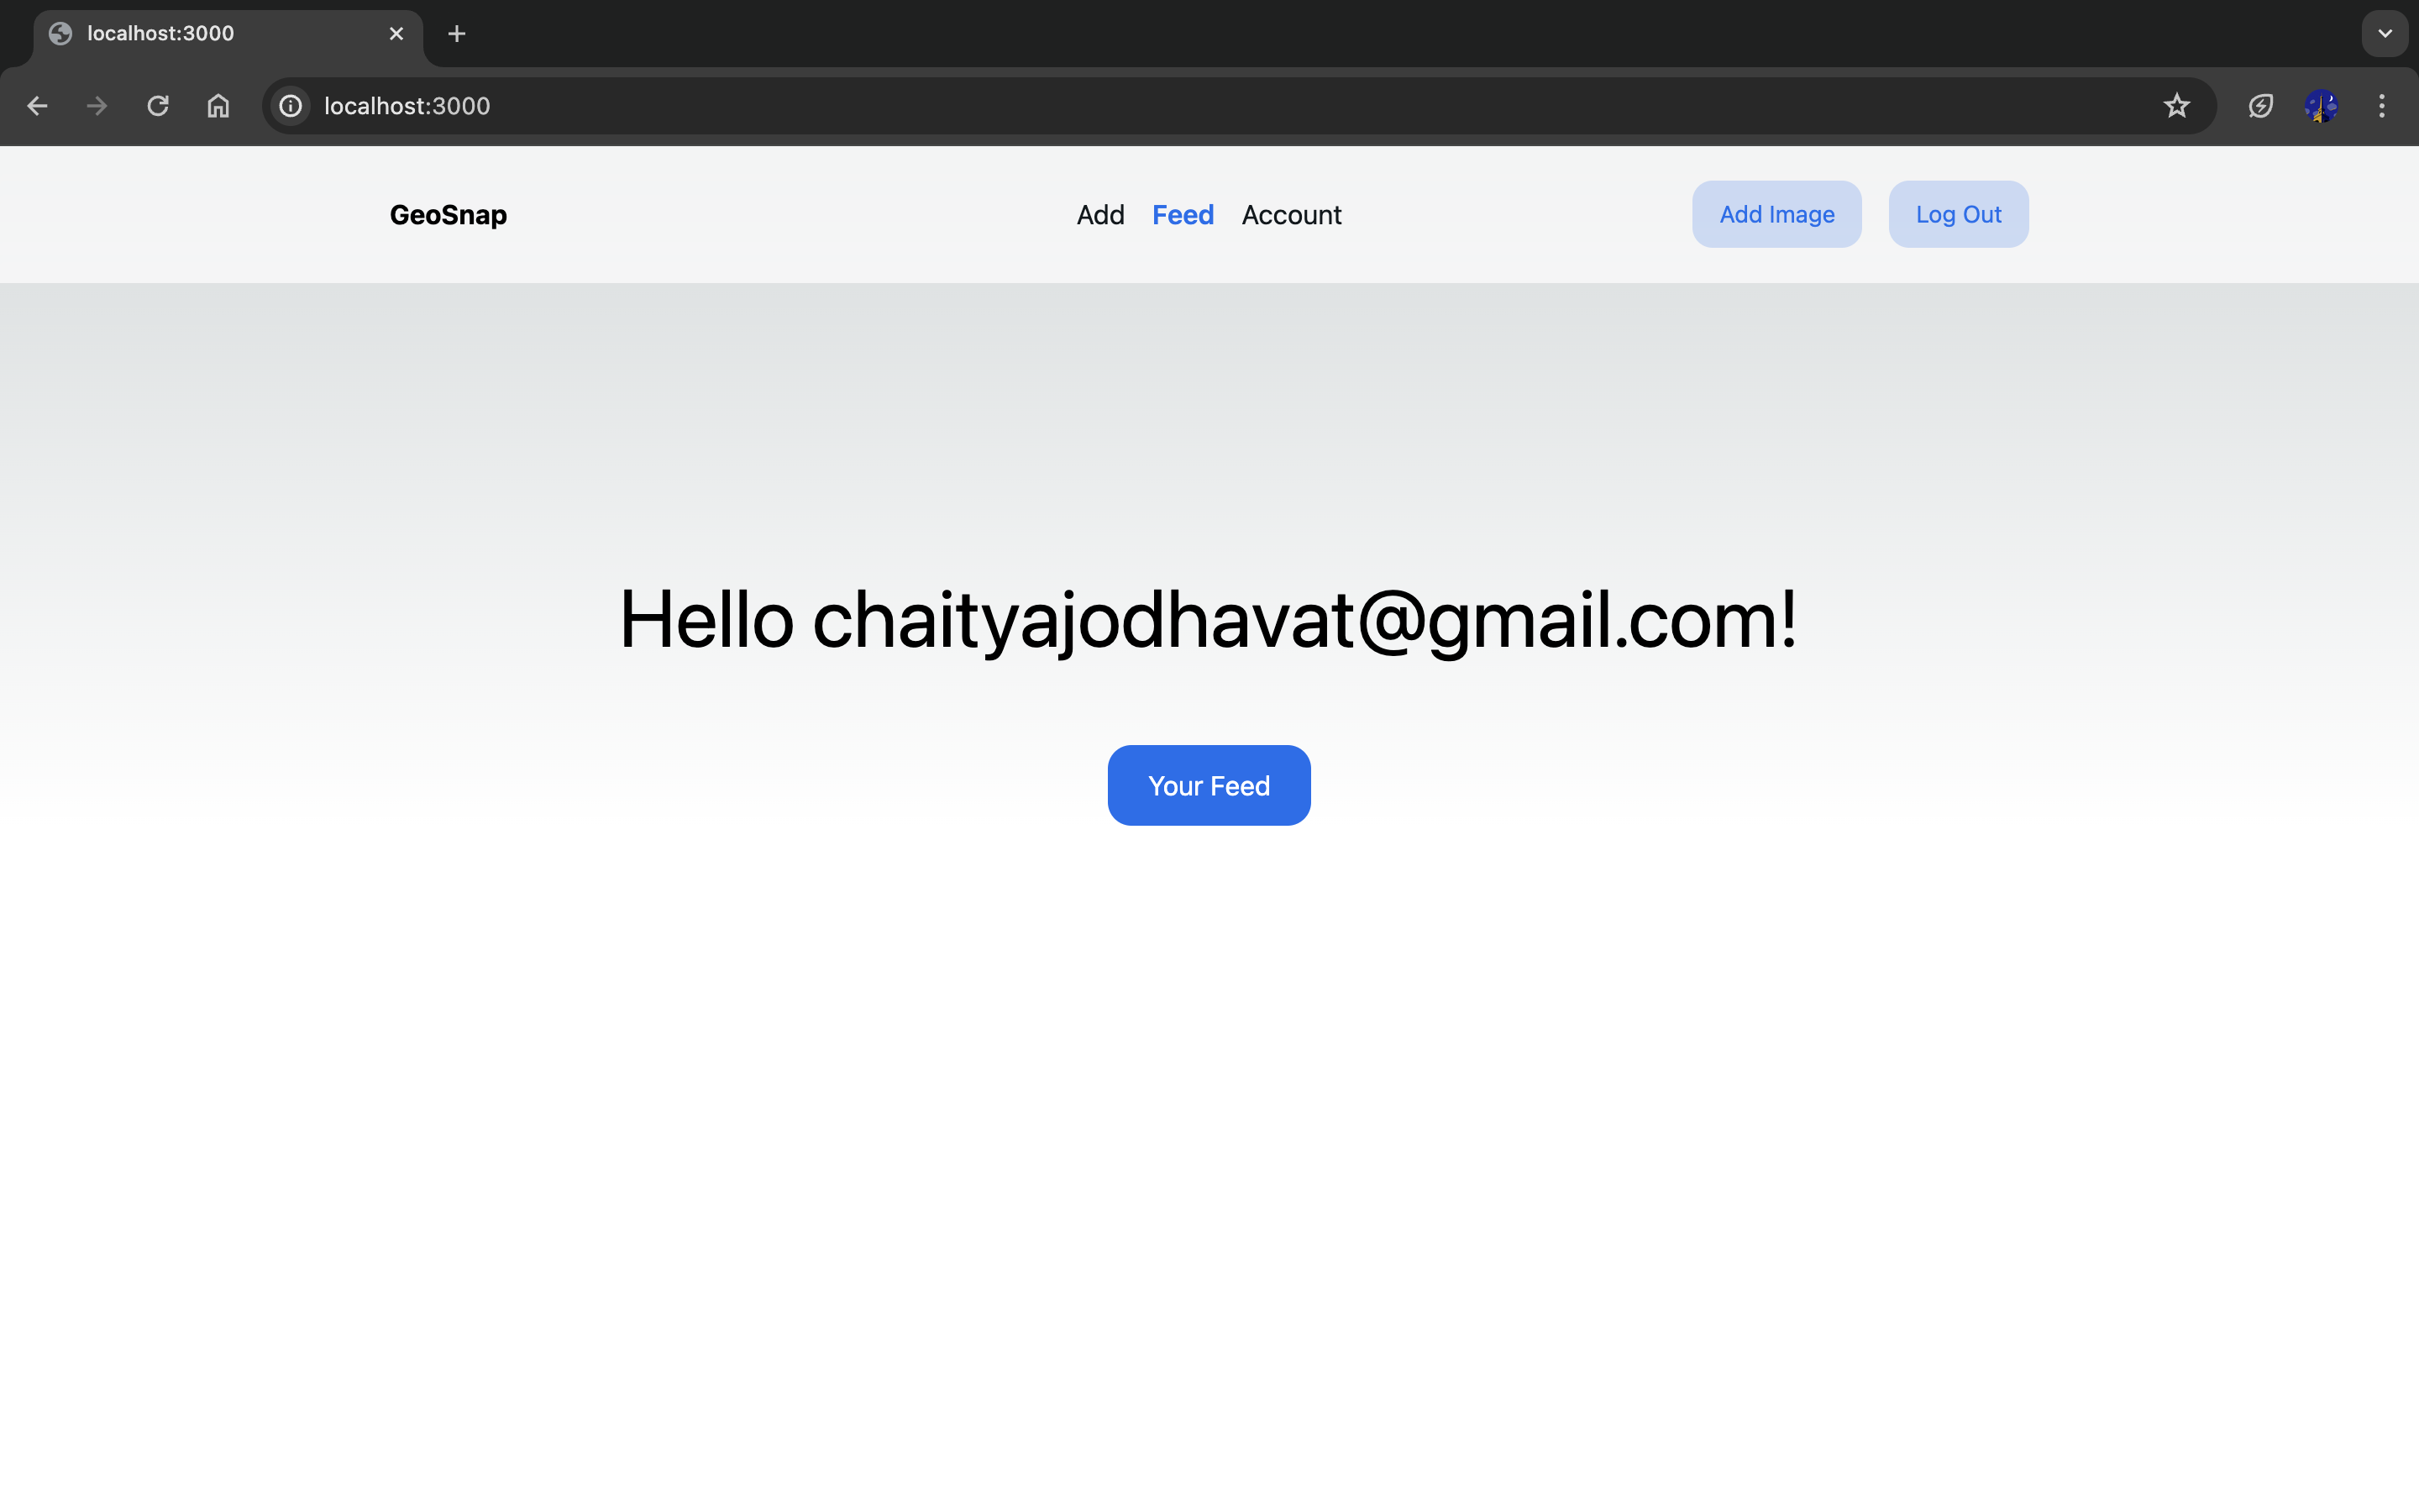Open the Account navigation link

point(1292,215)
